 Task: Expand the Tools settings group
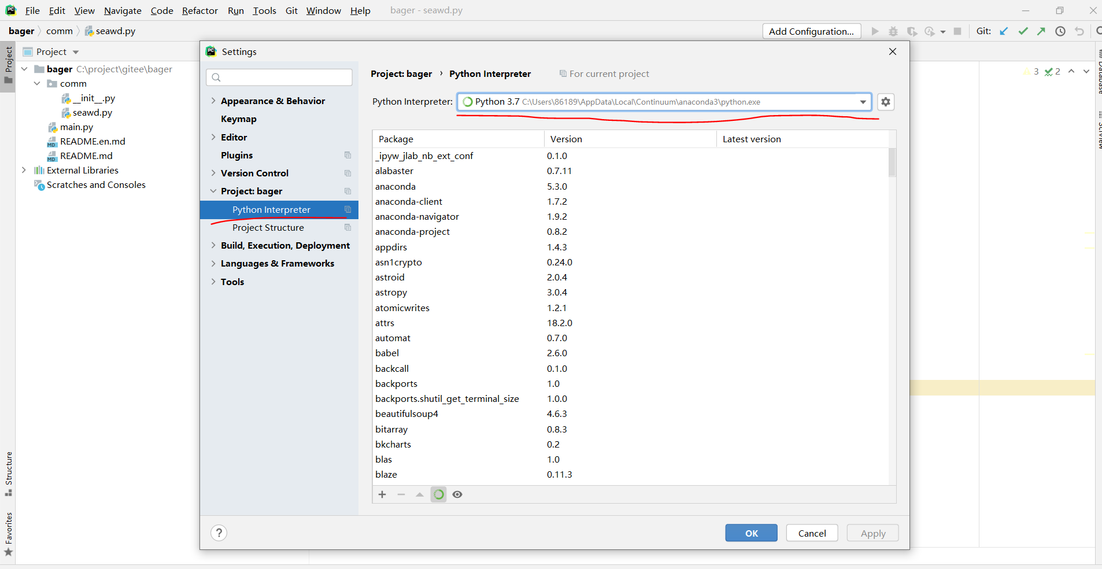tap(213, 282)
